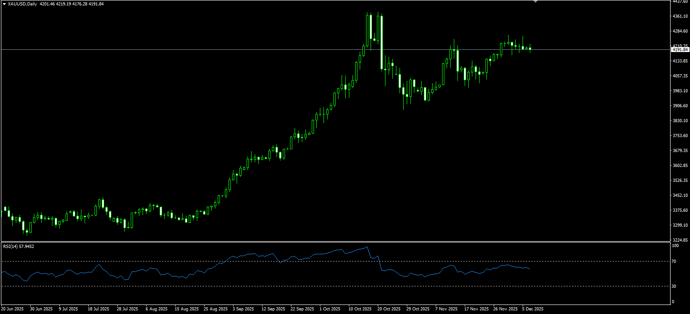This screenshot has height=314, width=690.
Task: Click the 4437.60 price scale label
Action: [680, 1]
